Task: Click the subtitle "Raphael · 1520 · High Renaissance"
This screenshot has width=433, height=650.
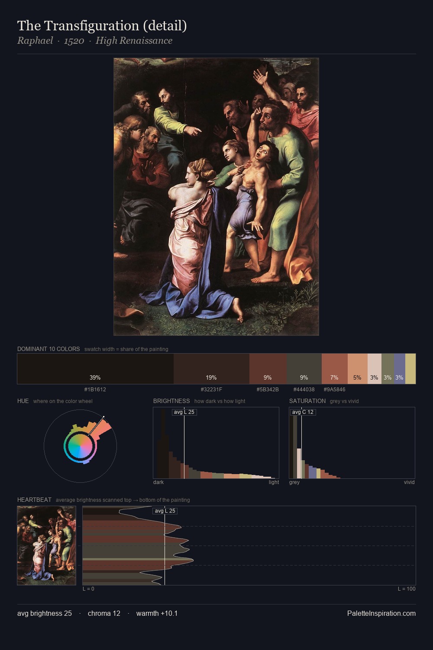Action: 95,41
